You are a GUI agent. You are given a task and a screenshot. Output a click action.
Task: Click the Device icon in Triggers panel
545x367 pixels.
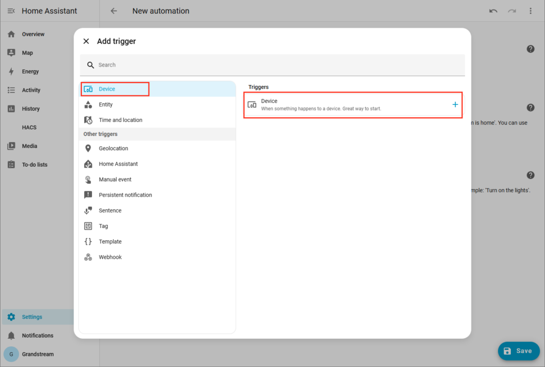click(x=252, y=104)
